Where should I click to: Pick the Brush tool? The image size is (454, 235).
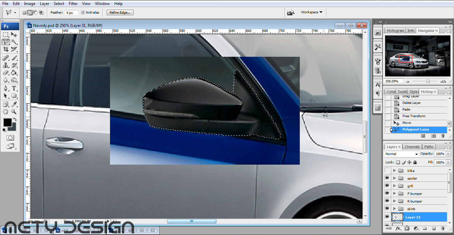[x=14, y=58]
